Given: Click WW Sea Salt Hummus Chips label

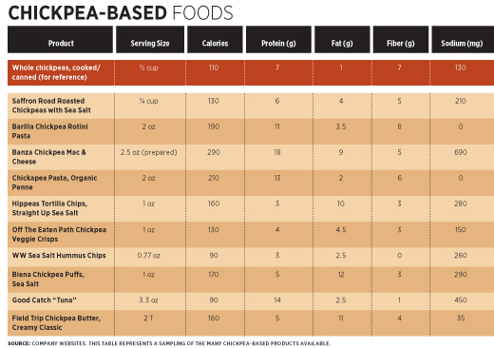Looking at the screenshot, I should (59, 256).
